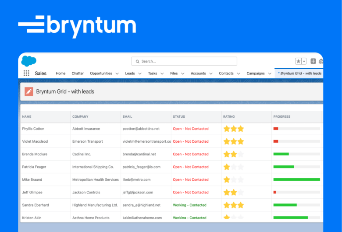This screenshot has width=342, height=232.
Task: Click the third star for Sandra Eberhard
Action: tap(241, 205)
